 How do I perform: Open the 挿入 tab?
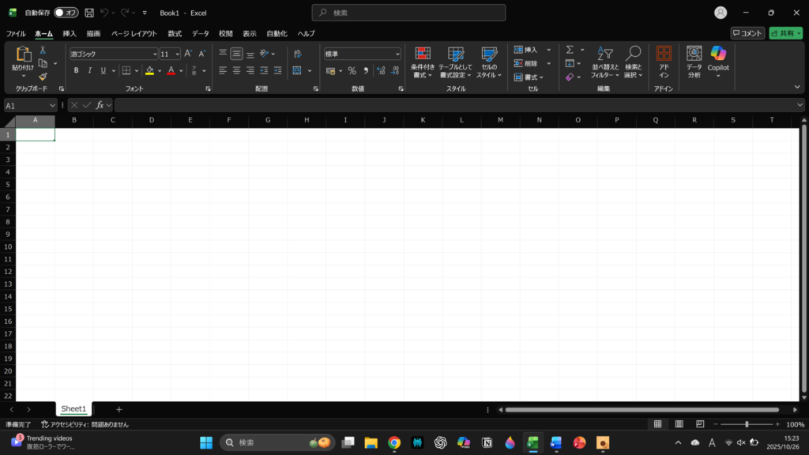coord(70,34)
